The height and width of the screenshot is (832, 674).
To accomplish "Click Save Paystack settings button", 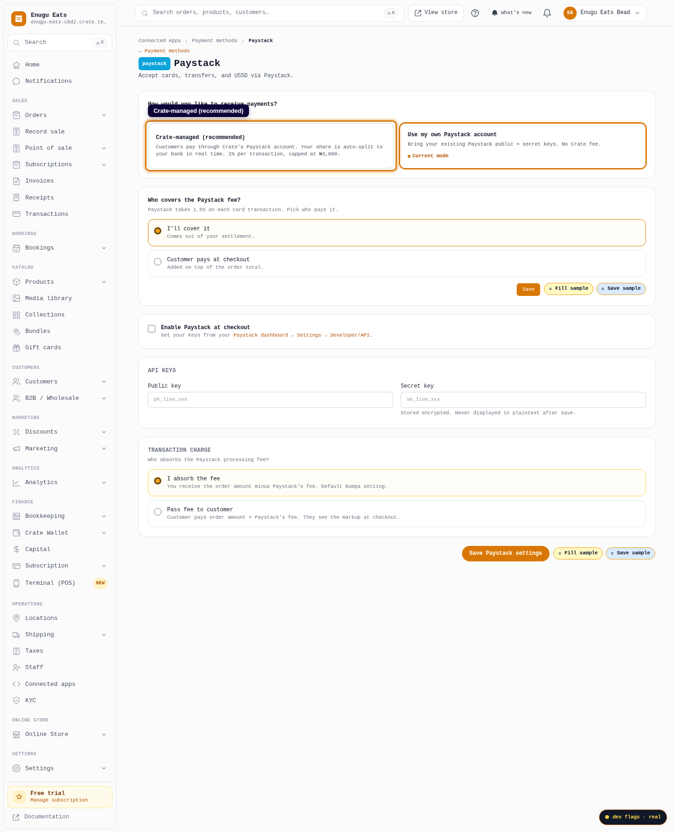I will [505, 553].
